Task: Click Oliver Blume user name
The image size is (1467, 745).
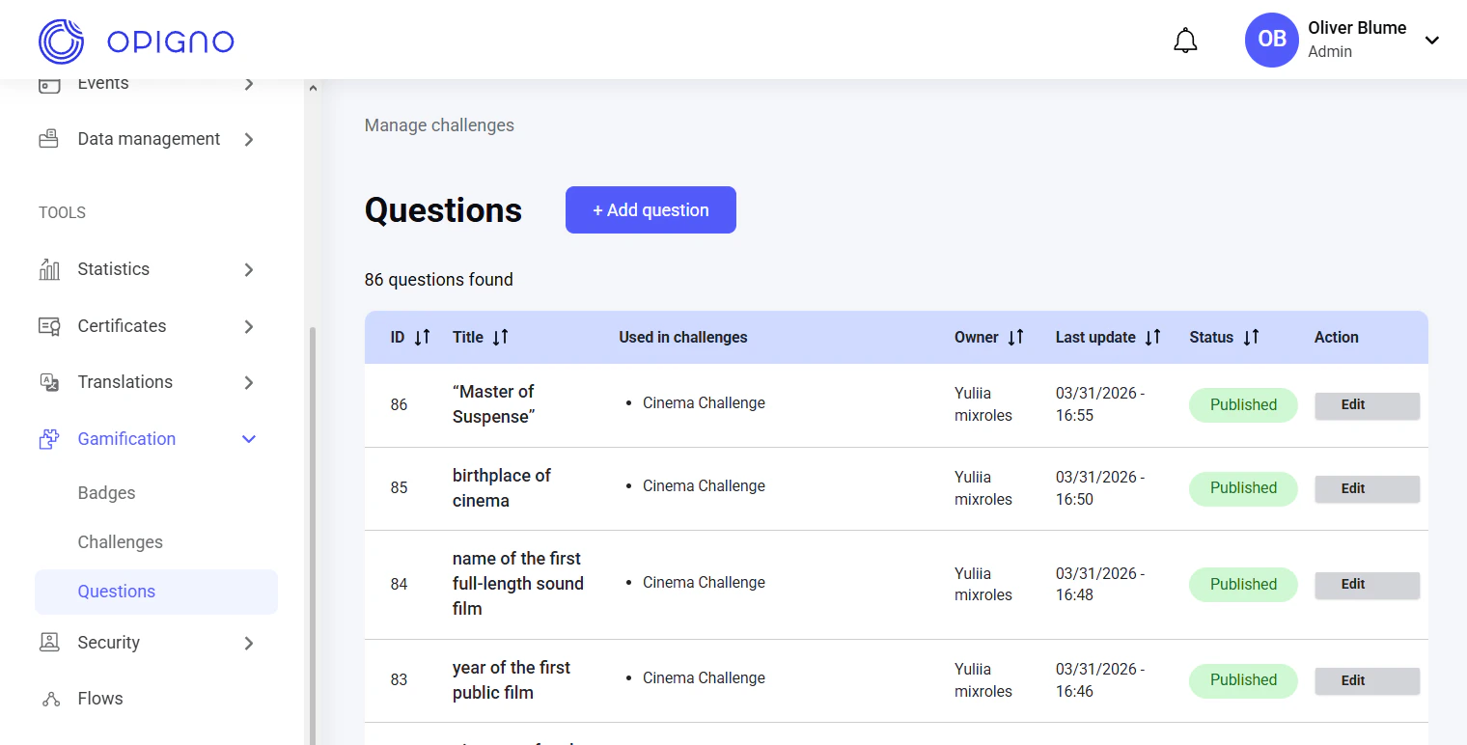Action: (1357, 28)
